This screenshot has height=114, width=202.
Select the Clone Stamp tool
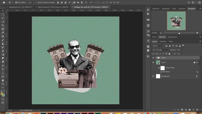pyautogui.click(x=3, y=44)
